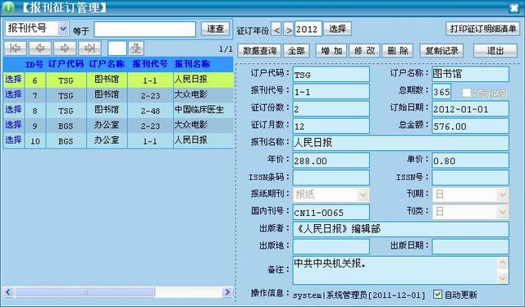Click the page jump down-arrow icon

(x=136, y=48)
